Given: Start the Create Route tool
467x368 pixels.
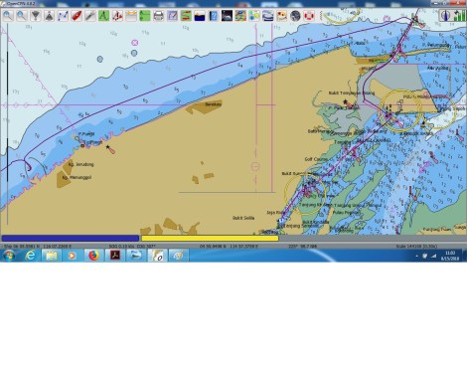Looking at the screenshot, I should (x=63, y=16).
